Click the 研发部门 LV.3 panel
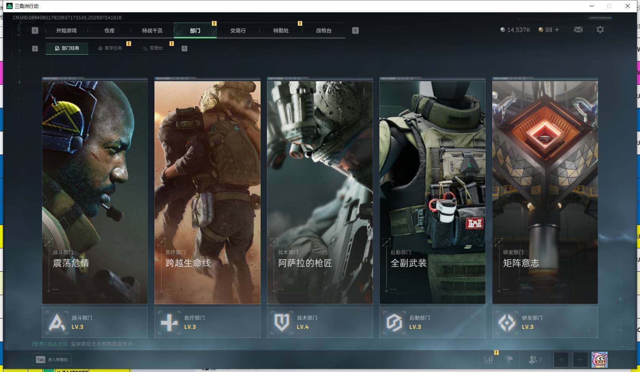Image resolution: width=640 pixels, height=372 pixels. 545,322
